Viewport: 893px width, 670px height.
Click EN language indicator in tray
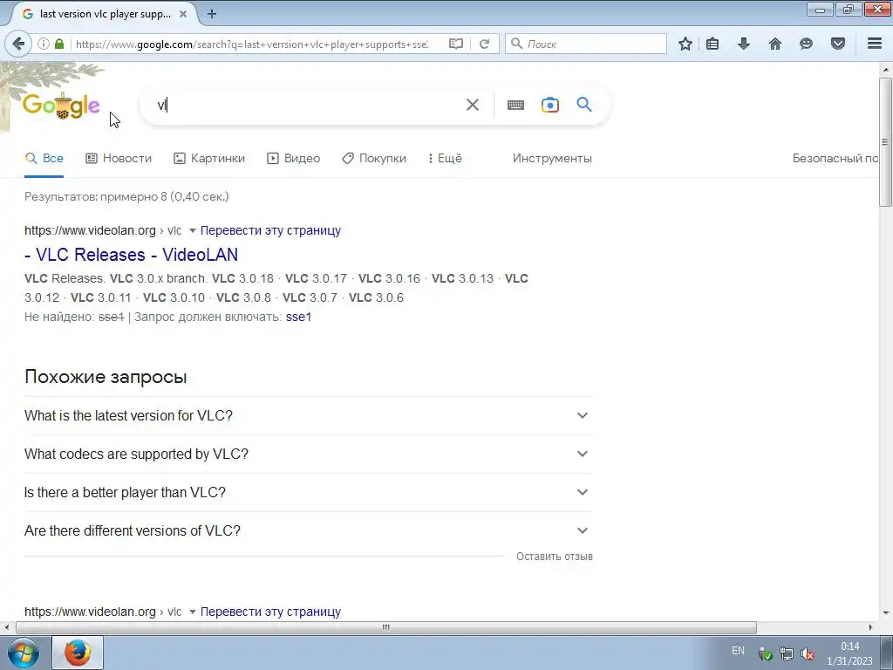738,651
